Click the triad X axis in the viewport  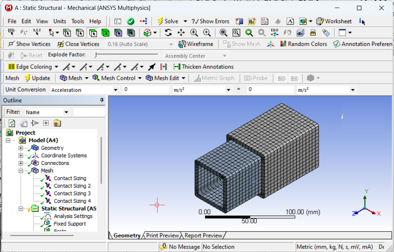coord(376,213)
